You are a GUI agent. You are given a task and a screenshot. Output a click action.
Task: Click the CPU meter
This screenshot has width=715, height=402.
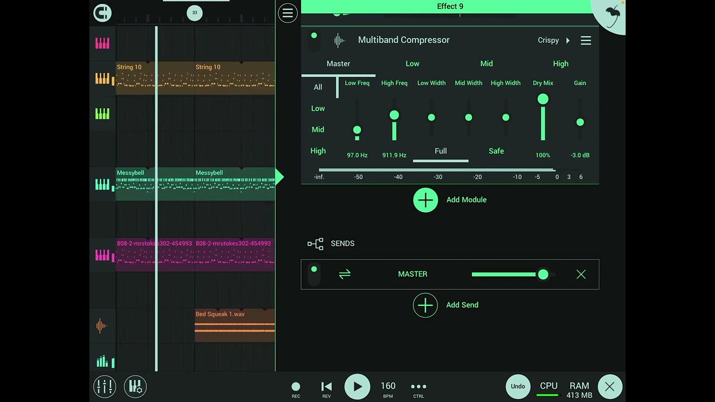(x=549, y=389)
